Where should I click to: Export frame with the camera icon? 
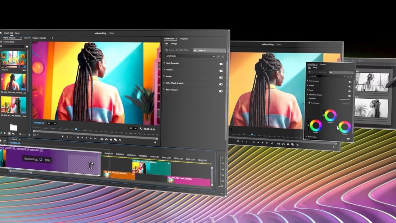[x=111, y=139]
